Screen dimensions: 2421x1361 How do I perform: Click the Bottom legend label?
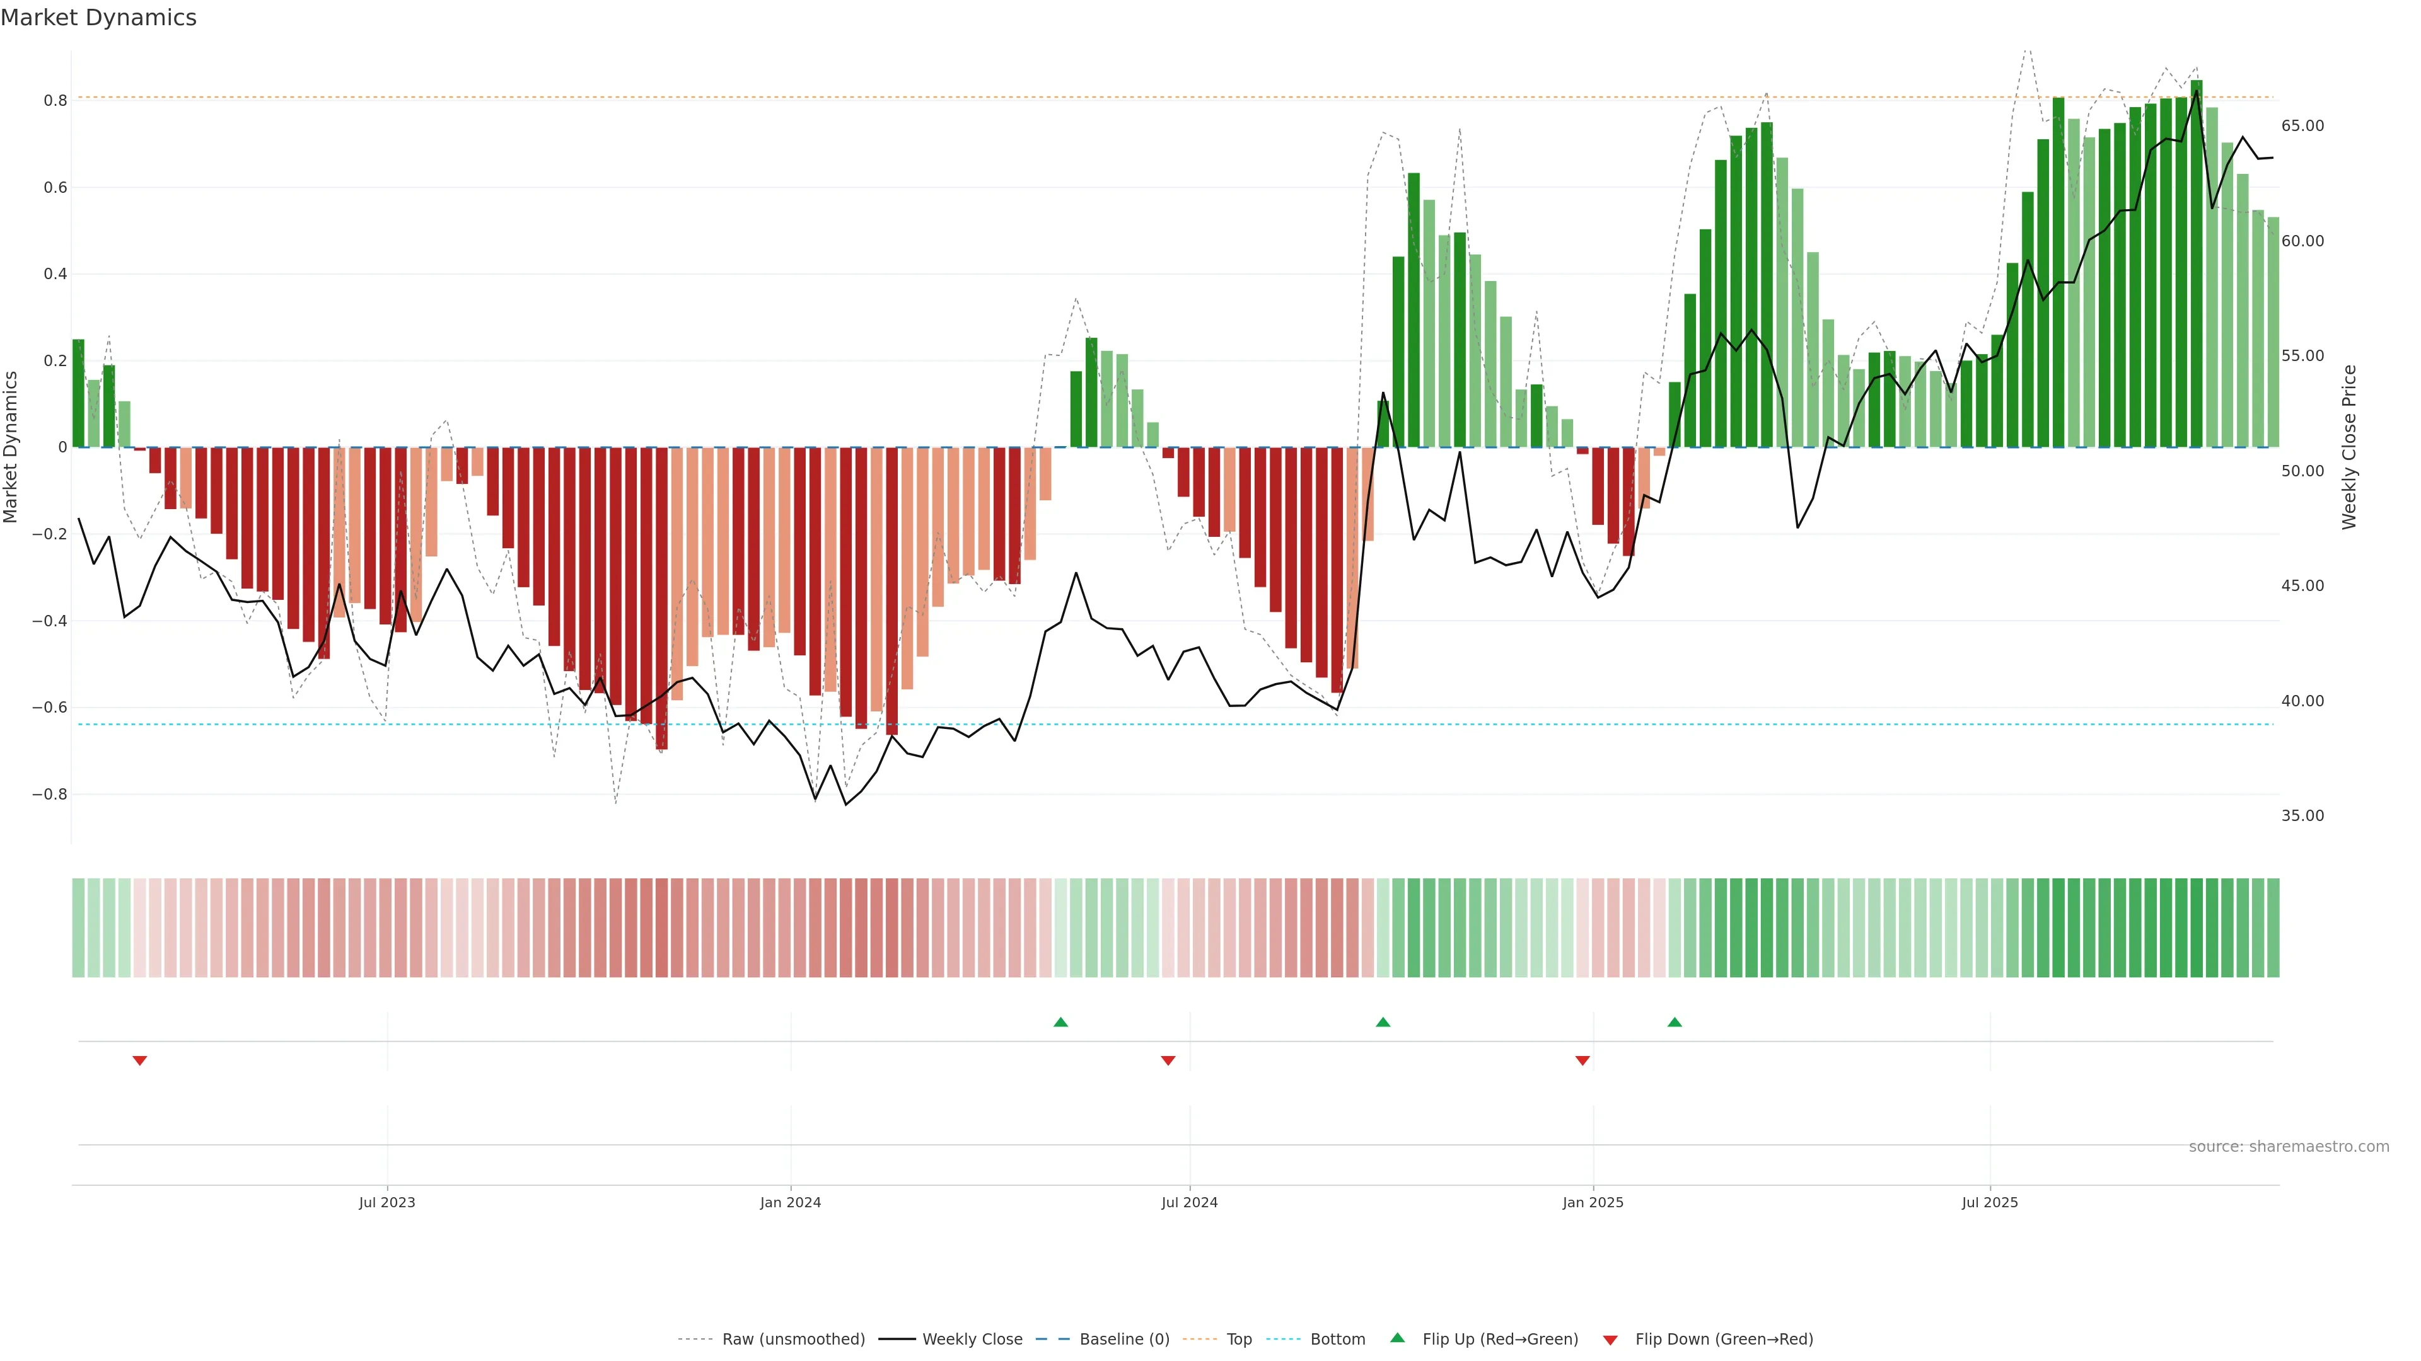tap(1337, 1340)
